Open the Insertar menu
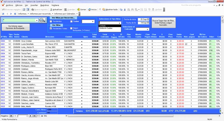 click(34, 5)
